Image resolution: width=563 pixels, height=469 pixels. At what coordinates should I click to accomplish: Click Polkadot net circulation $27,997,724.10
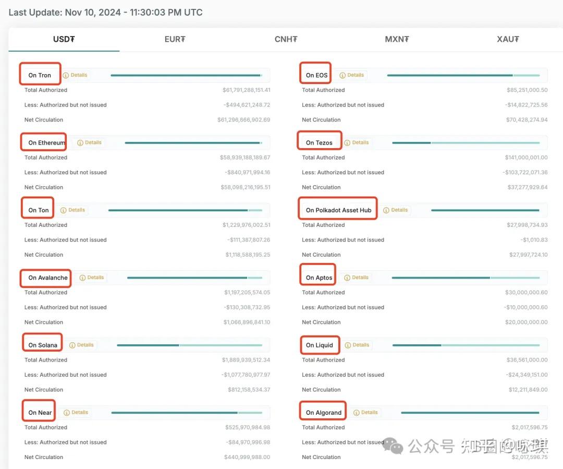pyautogui.click(x=529, y=255)
